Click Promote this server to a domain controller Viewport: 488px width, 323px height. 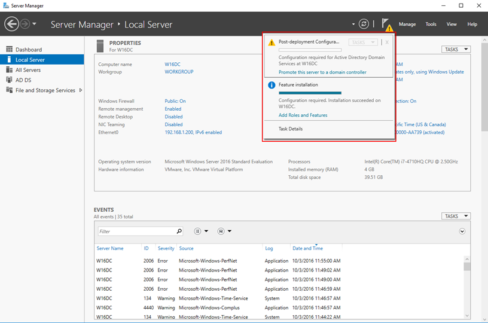coord(322,72)
